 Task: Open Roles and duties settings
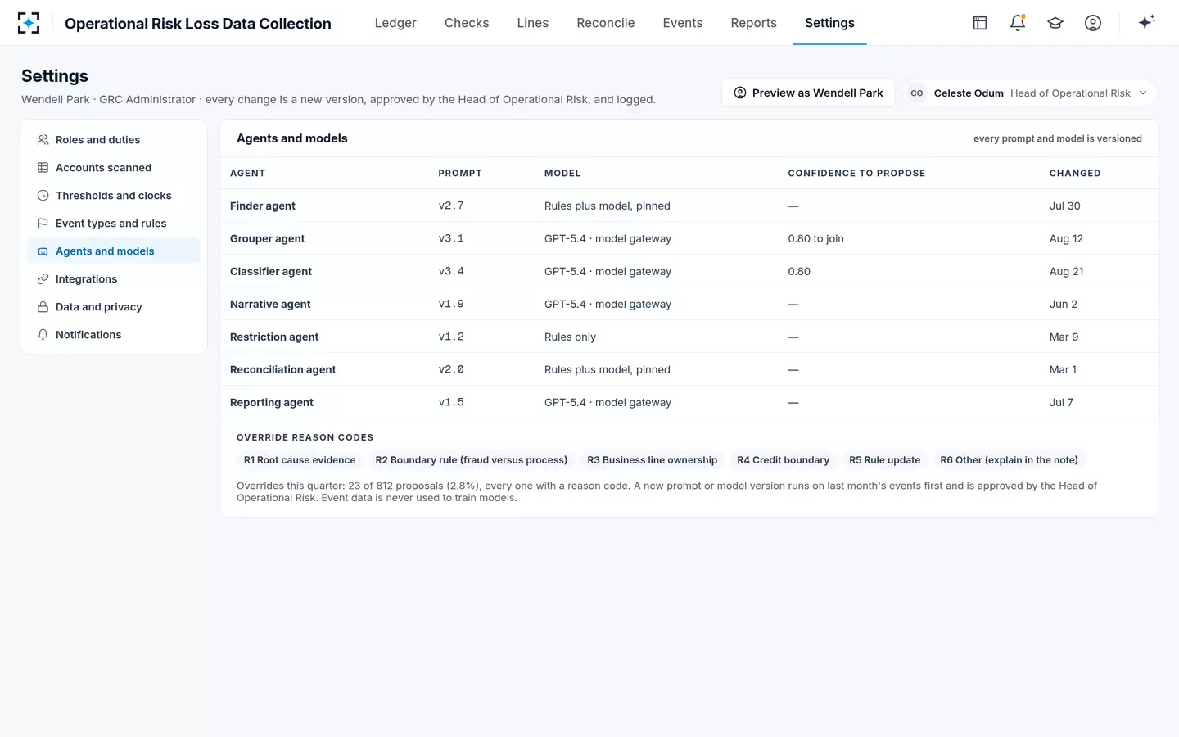point(114,140)
